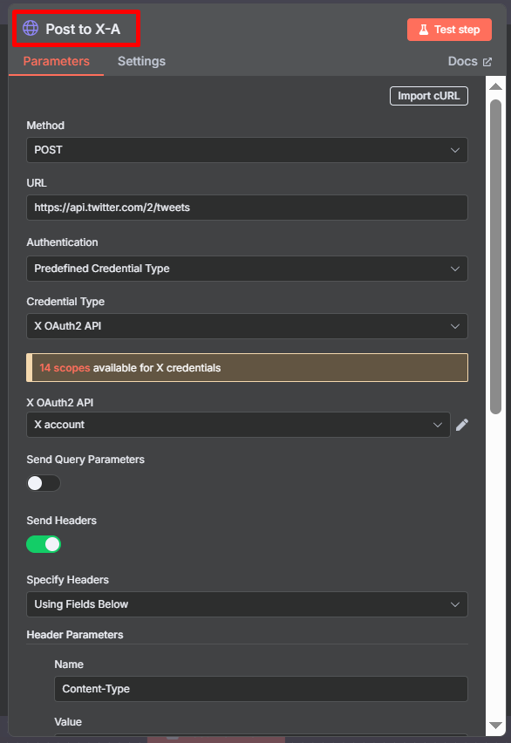Open Docs external link icon
The height and width of the screenshot is (743, 511).
tap(487, 62)
